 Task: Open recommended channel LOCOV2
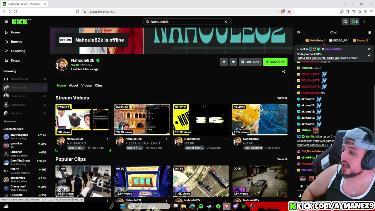pos(25,154)
